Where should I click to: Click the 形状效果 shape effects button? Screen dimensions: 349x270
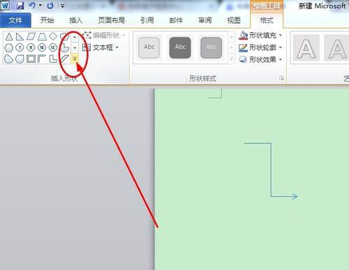pyautogui.click(x=258, y=60)
